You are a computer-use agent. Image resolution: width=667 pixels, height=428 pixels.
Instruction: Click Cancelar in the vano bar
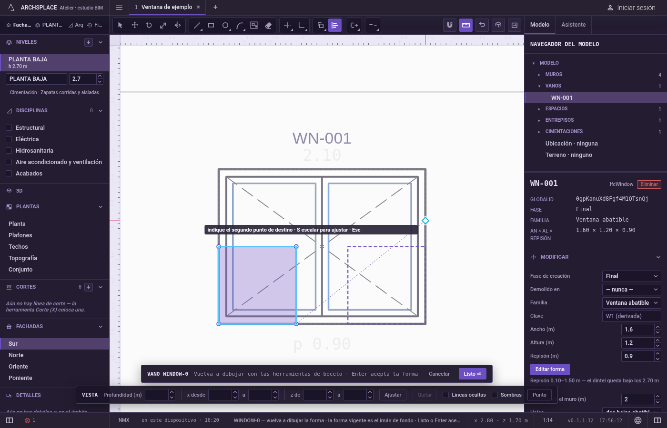[x=439, y=374]
